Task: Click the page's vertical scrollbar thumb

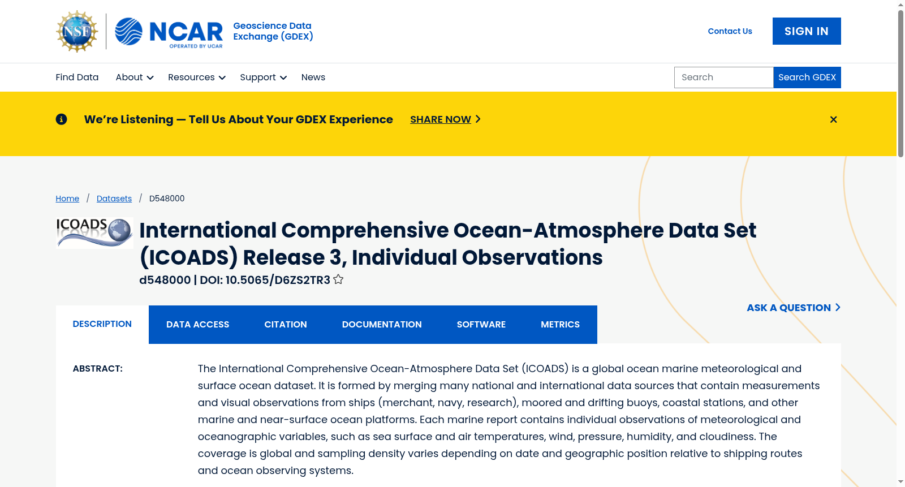Action: 900,83
